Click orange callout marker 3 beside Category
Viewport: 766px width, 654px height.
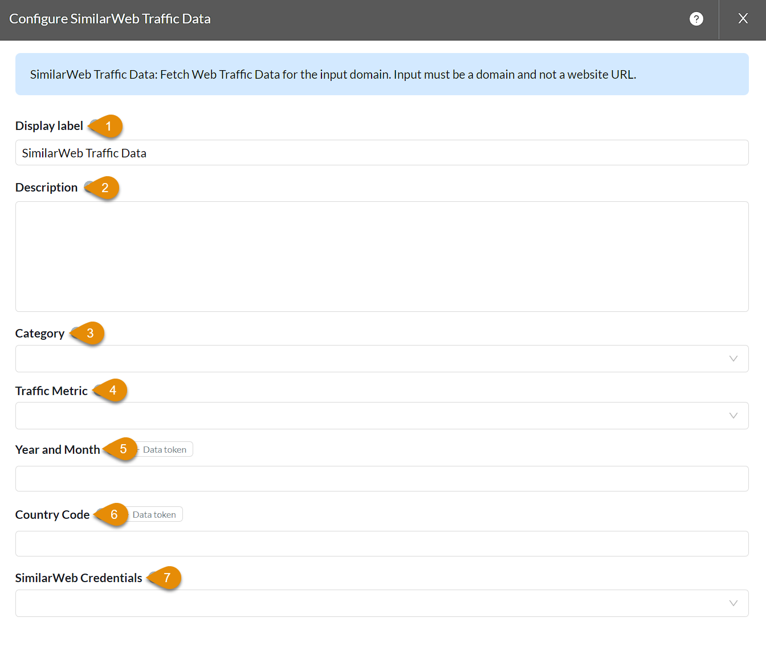point(89,334)
